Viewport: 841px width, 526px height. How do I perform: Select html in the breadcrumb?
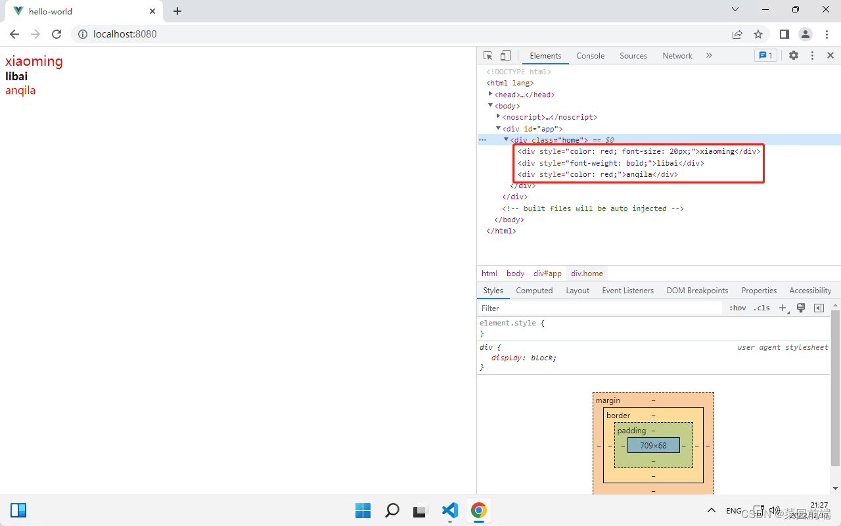[x=489, y=274]
